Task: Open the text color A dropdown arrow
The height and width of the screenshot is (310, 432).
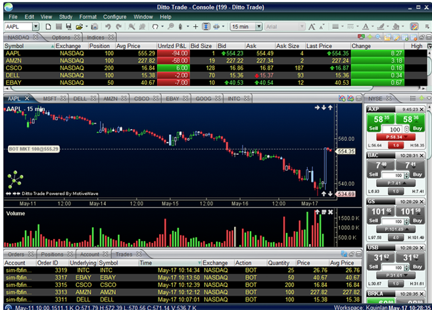Action: click(x=372, y=26)
